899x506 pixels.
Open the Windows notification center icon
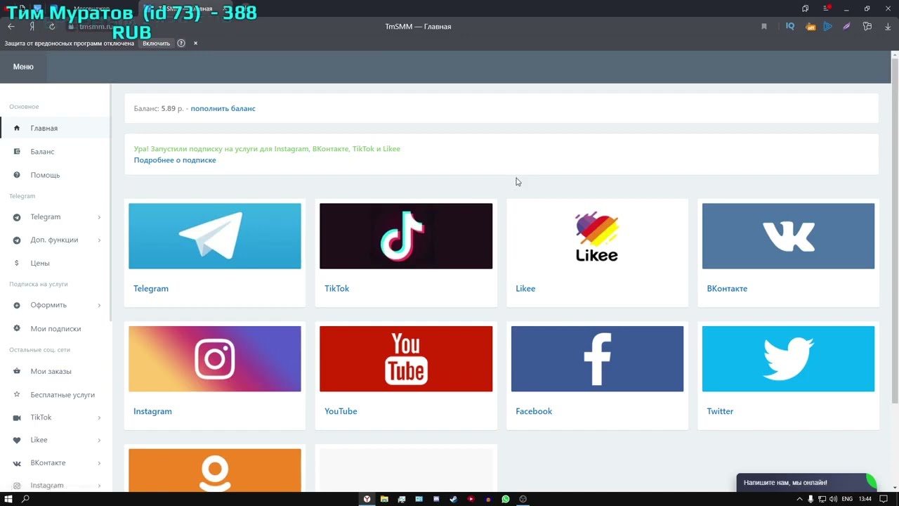[884, 499]
